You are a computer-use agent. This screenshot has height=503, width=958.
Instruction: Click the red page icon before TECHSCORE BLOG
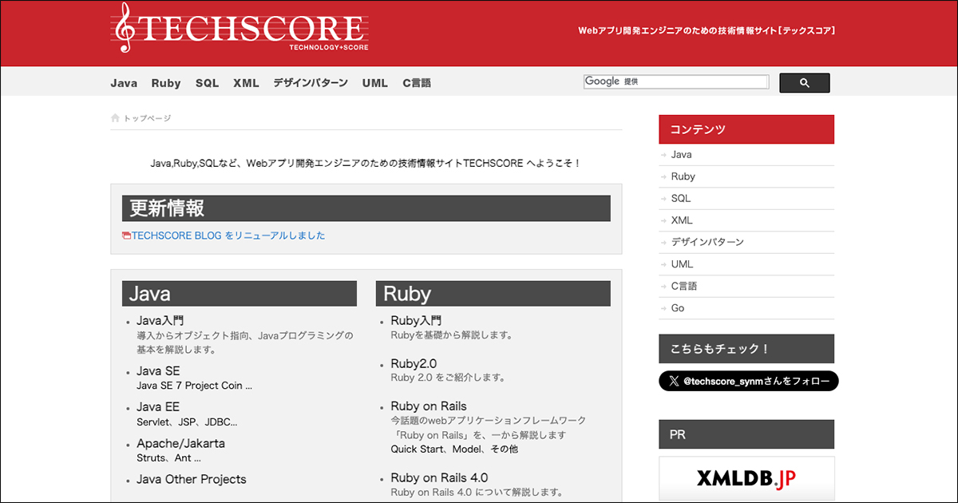(x=129, y=236)
